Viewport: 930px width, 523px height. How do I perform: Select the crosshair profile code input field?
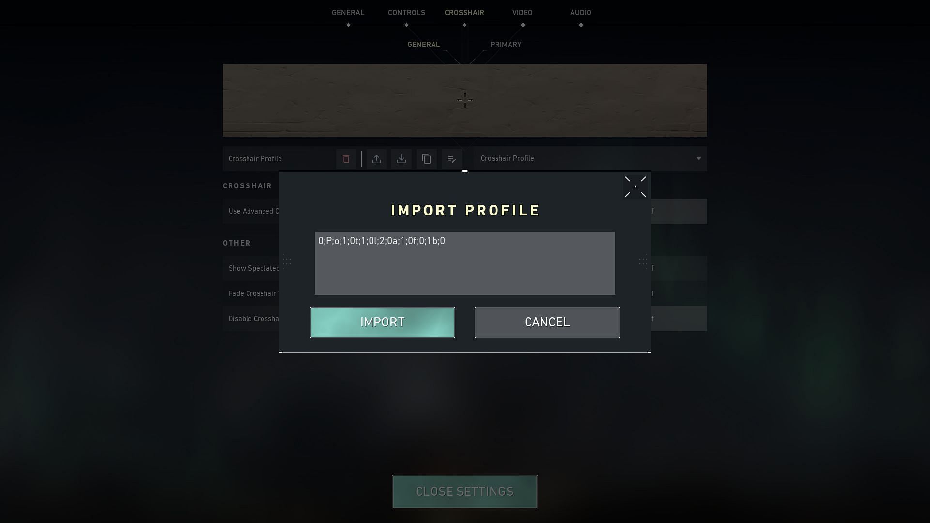tap(465, 263)
